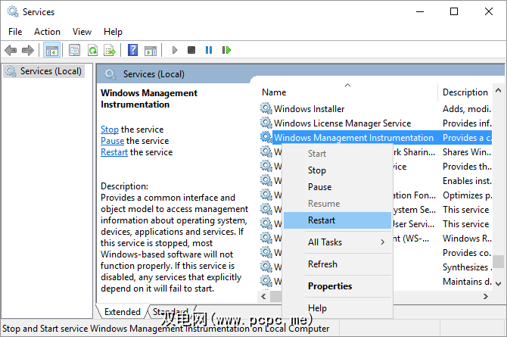This screenshot has height=337, width=507.
Task: Click the 'Optimizes p.' description cell
Action: point(467,195)
